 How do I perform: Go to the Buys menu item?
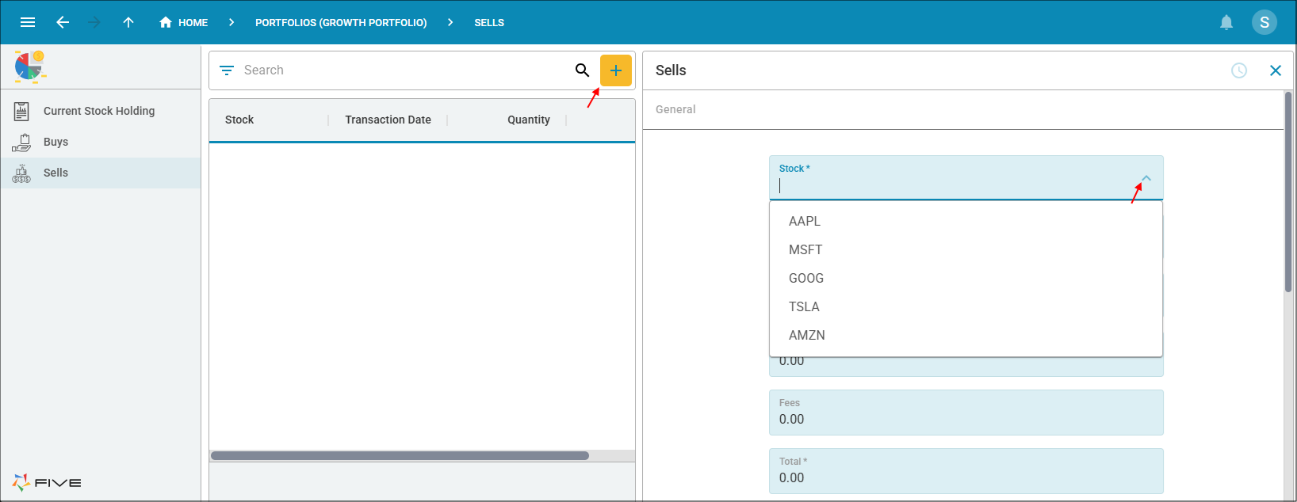coord(55,142)
